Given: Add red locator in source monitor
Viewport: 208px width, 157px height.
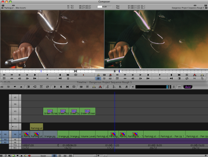Looking at the screenshot, I should point(83,75).
